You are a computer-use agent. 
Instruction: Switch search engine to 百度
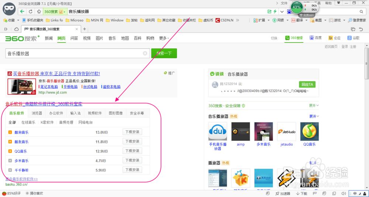[x=315, y=38]
